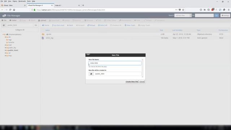Viewport: 231px width, 130px height.
Task: Click the Extract toolbar button
Action: [148, 20]
